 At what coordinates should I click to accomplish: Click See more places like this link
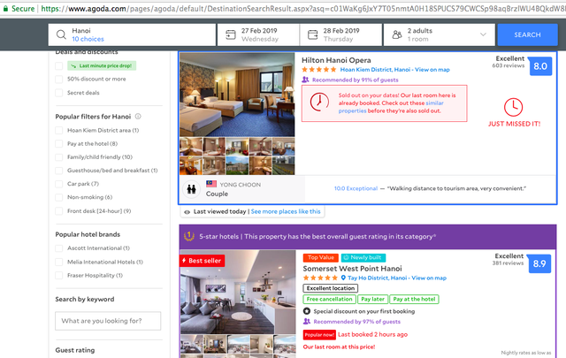(x=286, y=211)
